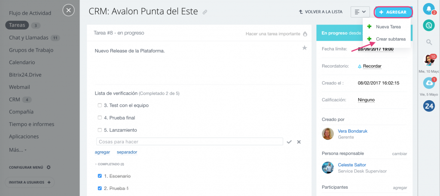Click the gear icon beside Configurar Menú
Screen dimensions: 440x196
(49, 167)
